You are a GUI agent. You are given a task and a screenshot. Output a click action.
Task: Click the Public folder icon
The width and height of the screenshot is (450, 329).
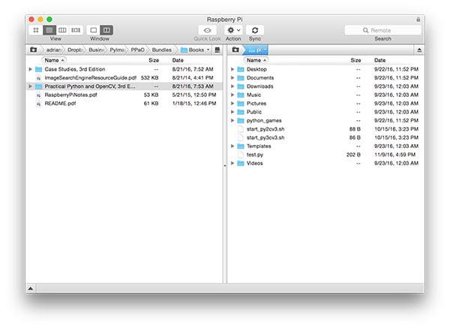pyautogui.click(x=241, y=112)
